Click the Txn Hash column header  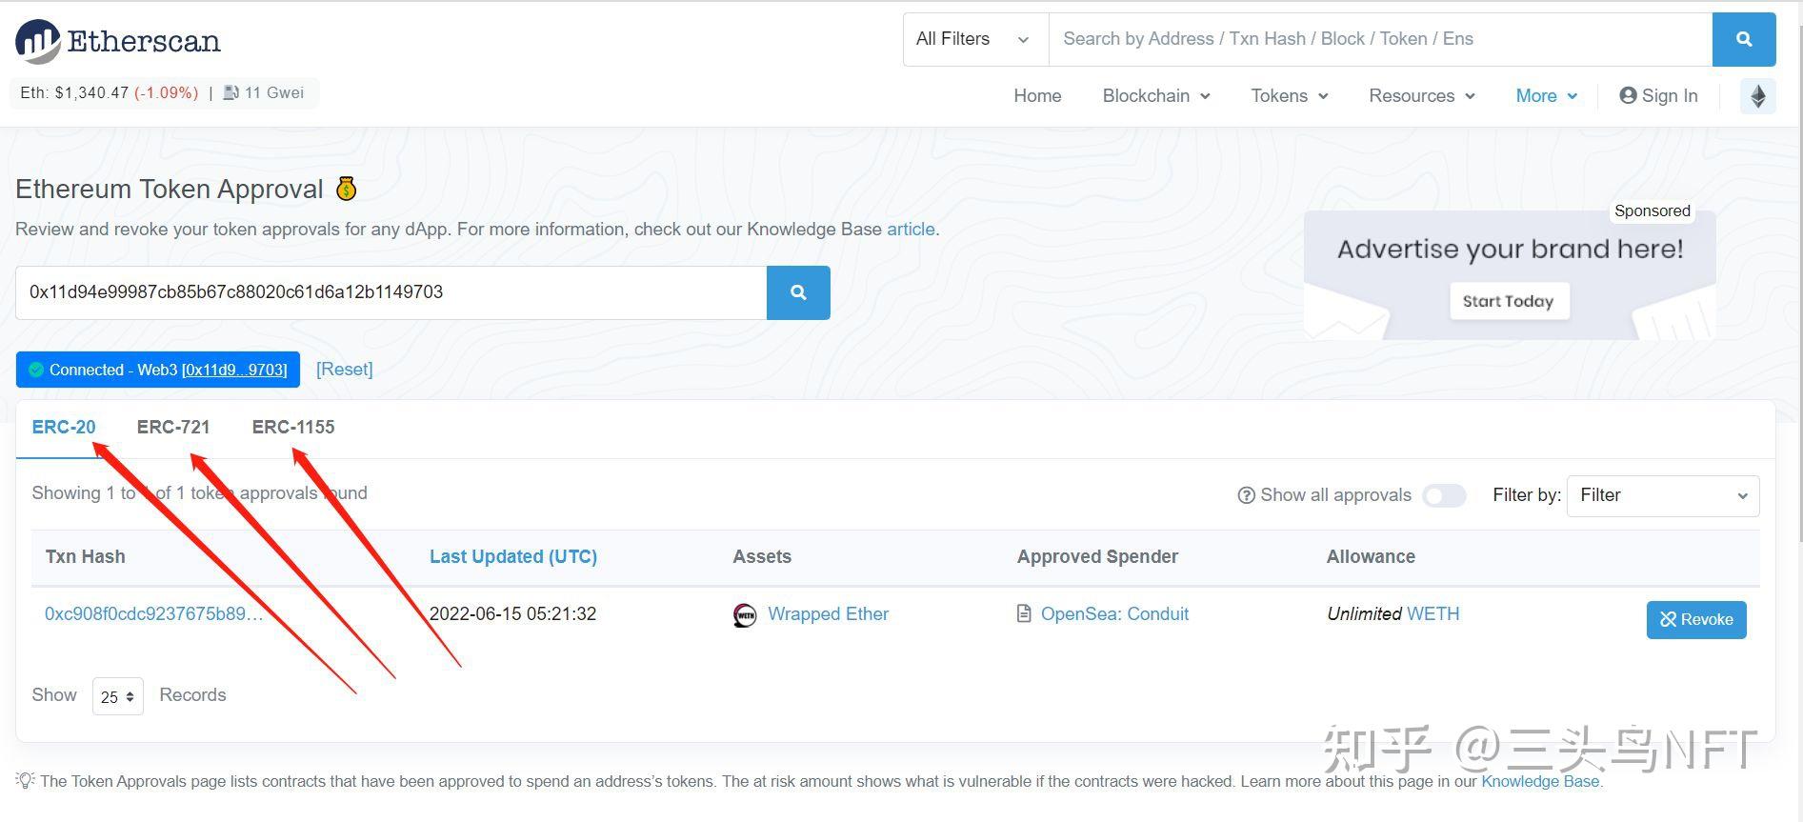pyautogui.click(x=86, y=557)
